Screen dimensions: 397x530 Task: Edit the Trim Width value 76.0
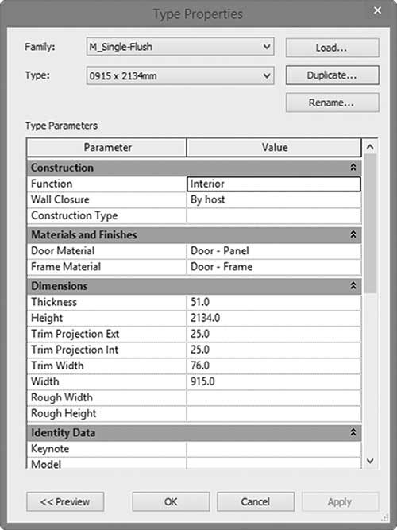[x=274, y=366]
